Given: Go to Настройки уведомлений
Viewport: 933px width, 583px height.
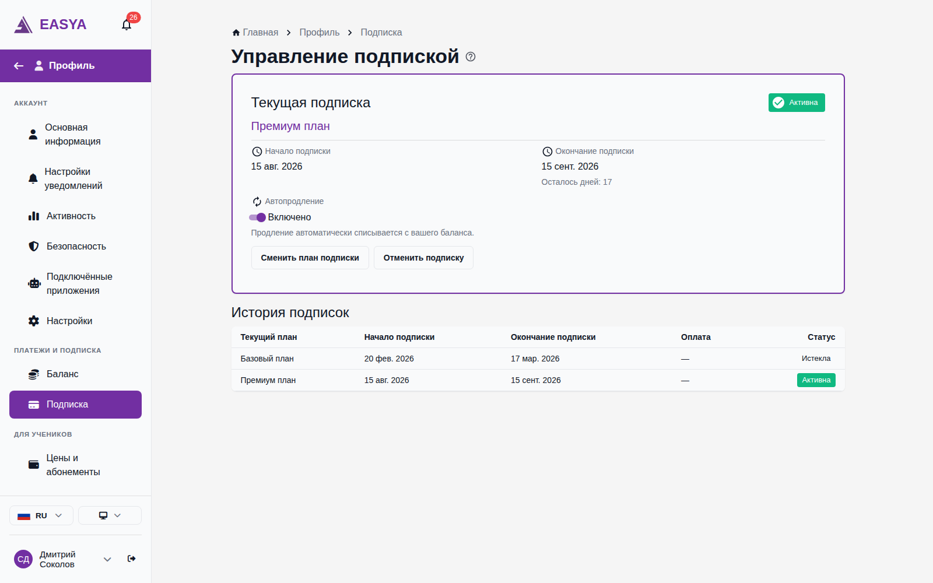Looking at the screenshot, I should (75, 179).
